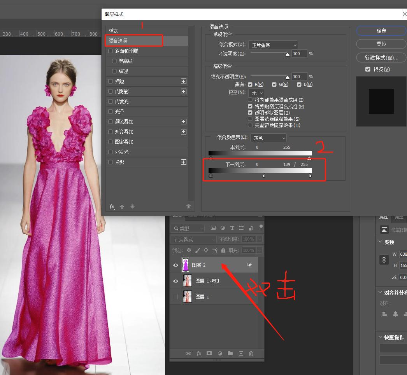Create a new layer with plus icon

241,353
